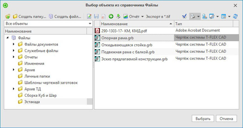Select the Архив folder
243x128 pixels.
(x=30, y=70)
